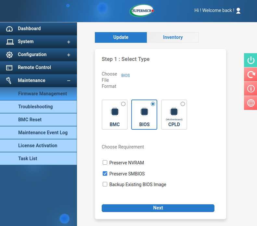Click the Preserve NVRAM label text
257x226 pixels.
[126, 163]
